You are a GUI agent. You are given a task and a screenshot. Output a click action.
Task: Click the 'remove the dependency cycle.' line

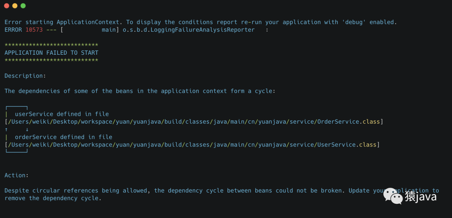pyautogui.click(x=53, y=198)
